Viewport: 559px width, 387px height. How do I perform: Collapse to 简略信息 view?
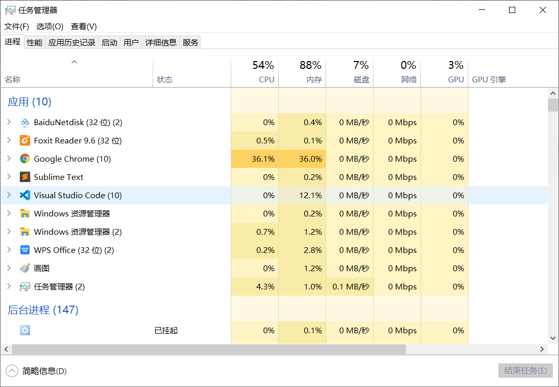(36, 371)
